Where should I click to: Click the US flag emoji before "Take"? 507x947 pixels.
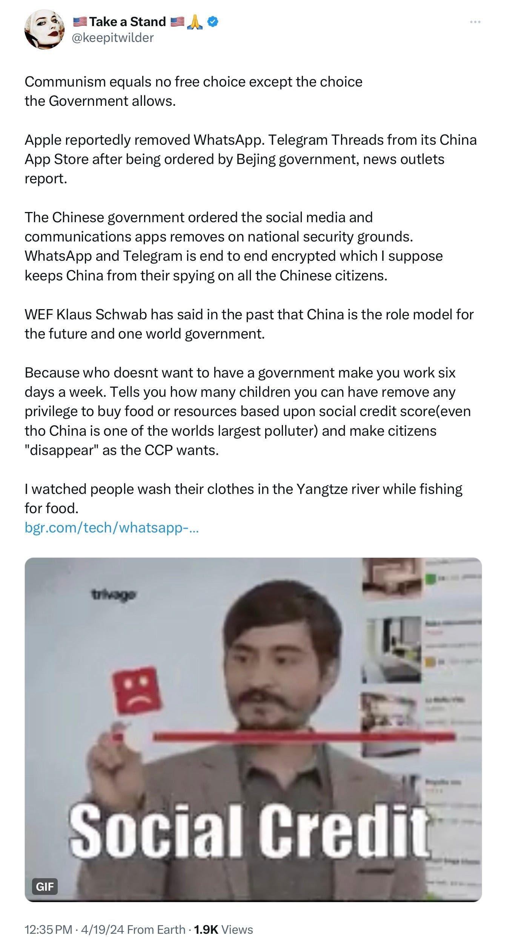click(80, 22)
